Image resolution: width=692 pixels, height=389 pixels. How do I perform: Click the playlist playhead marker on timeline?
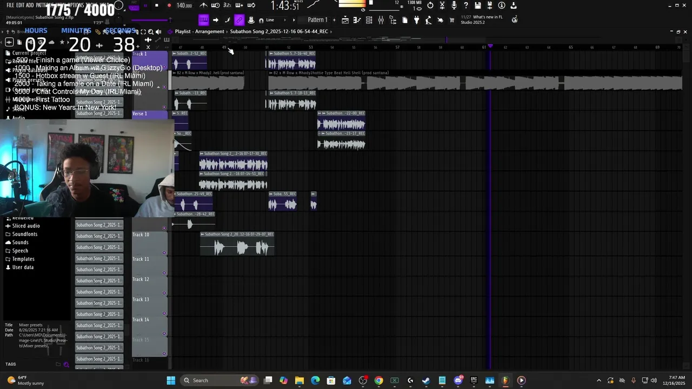pyautogui.click(x=490, y=46)
